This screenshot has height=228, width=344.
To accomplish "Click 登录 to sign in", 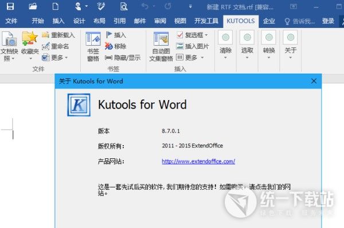I will point(328,21).
